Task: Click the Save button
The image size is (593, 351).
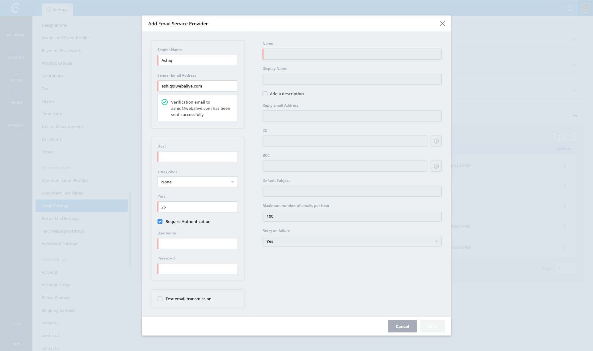Action: pyautogui.click(x=432, y=326)
